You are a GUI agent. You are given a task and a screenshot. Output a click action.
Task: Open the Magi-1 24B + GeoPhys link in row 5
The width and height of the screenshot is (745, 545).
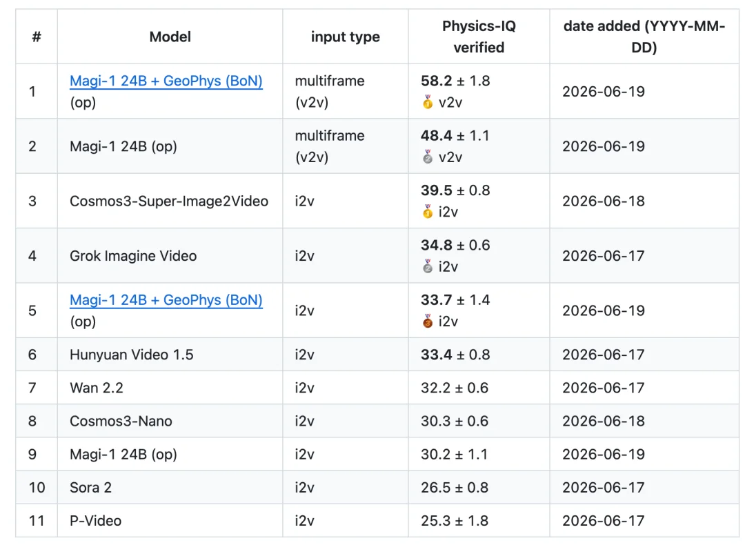point(166,300)
